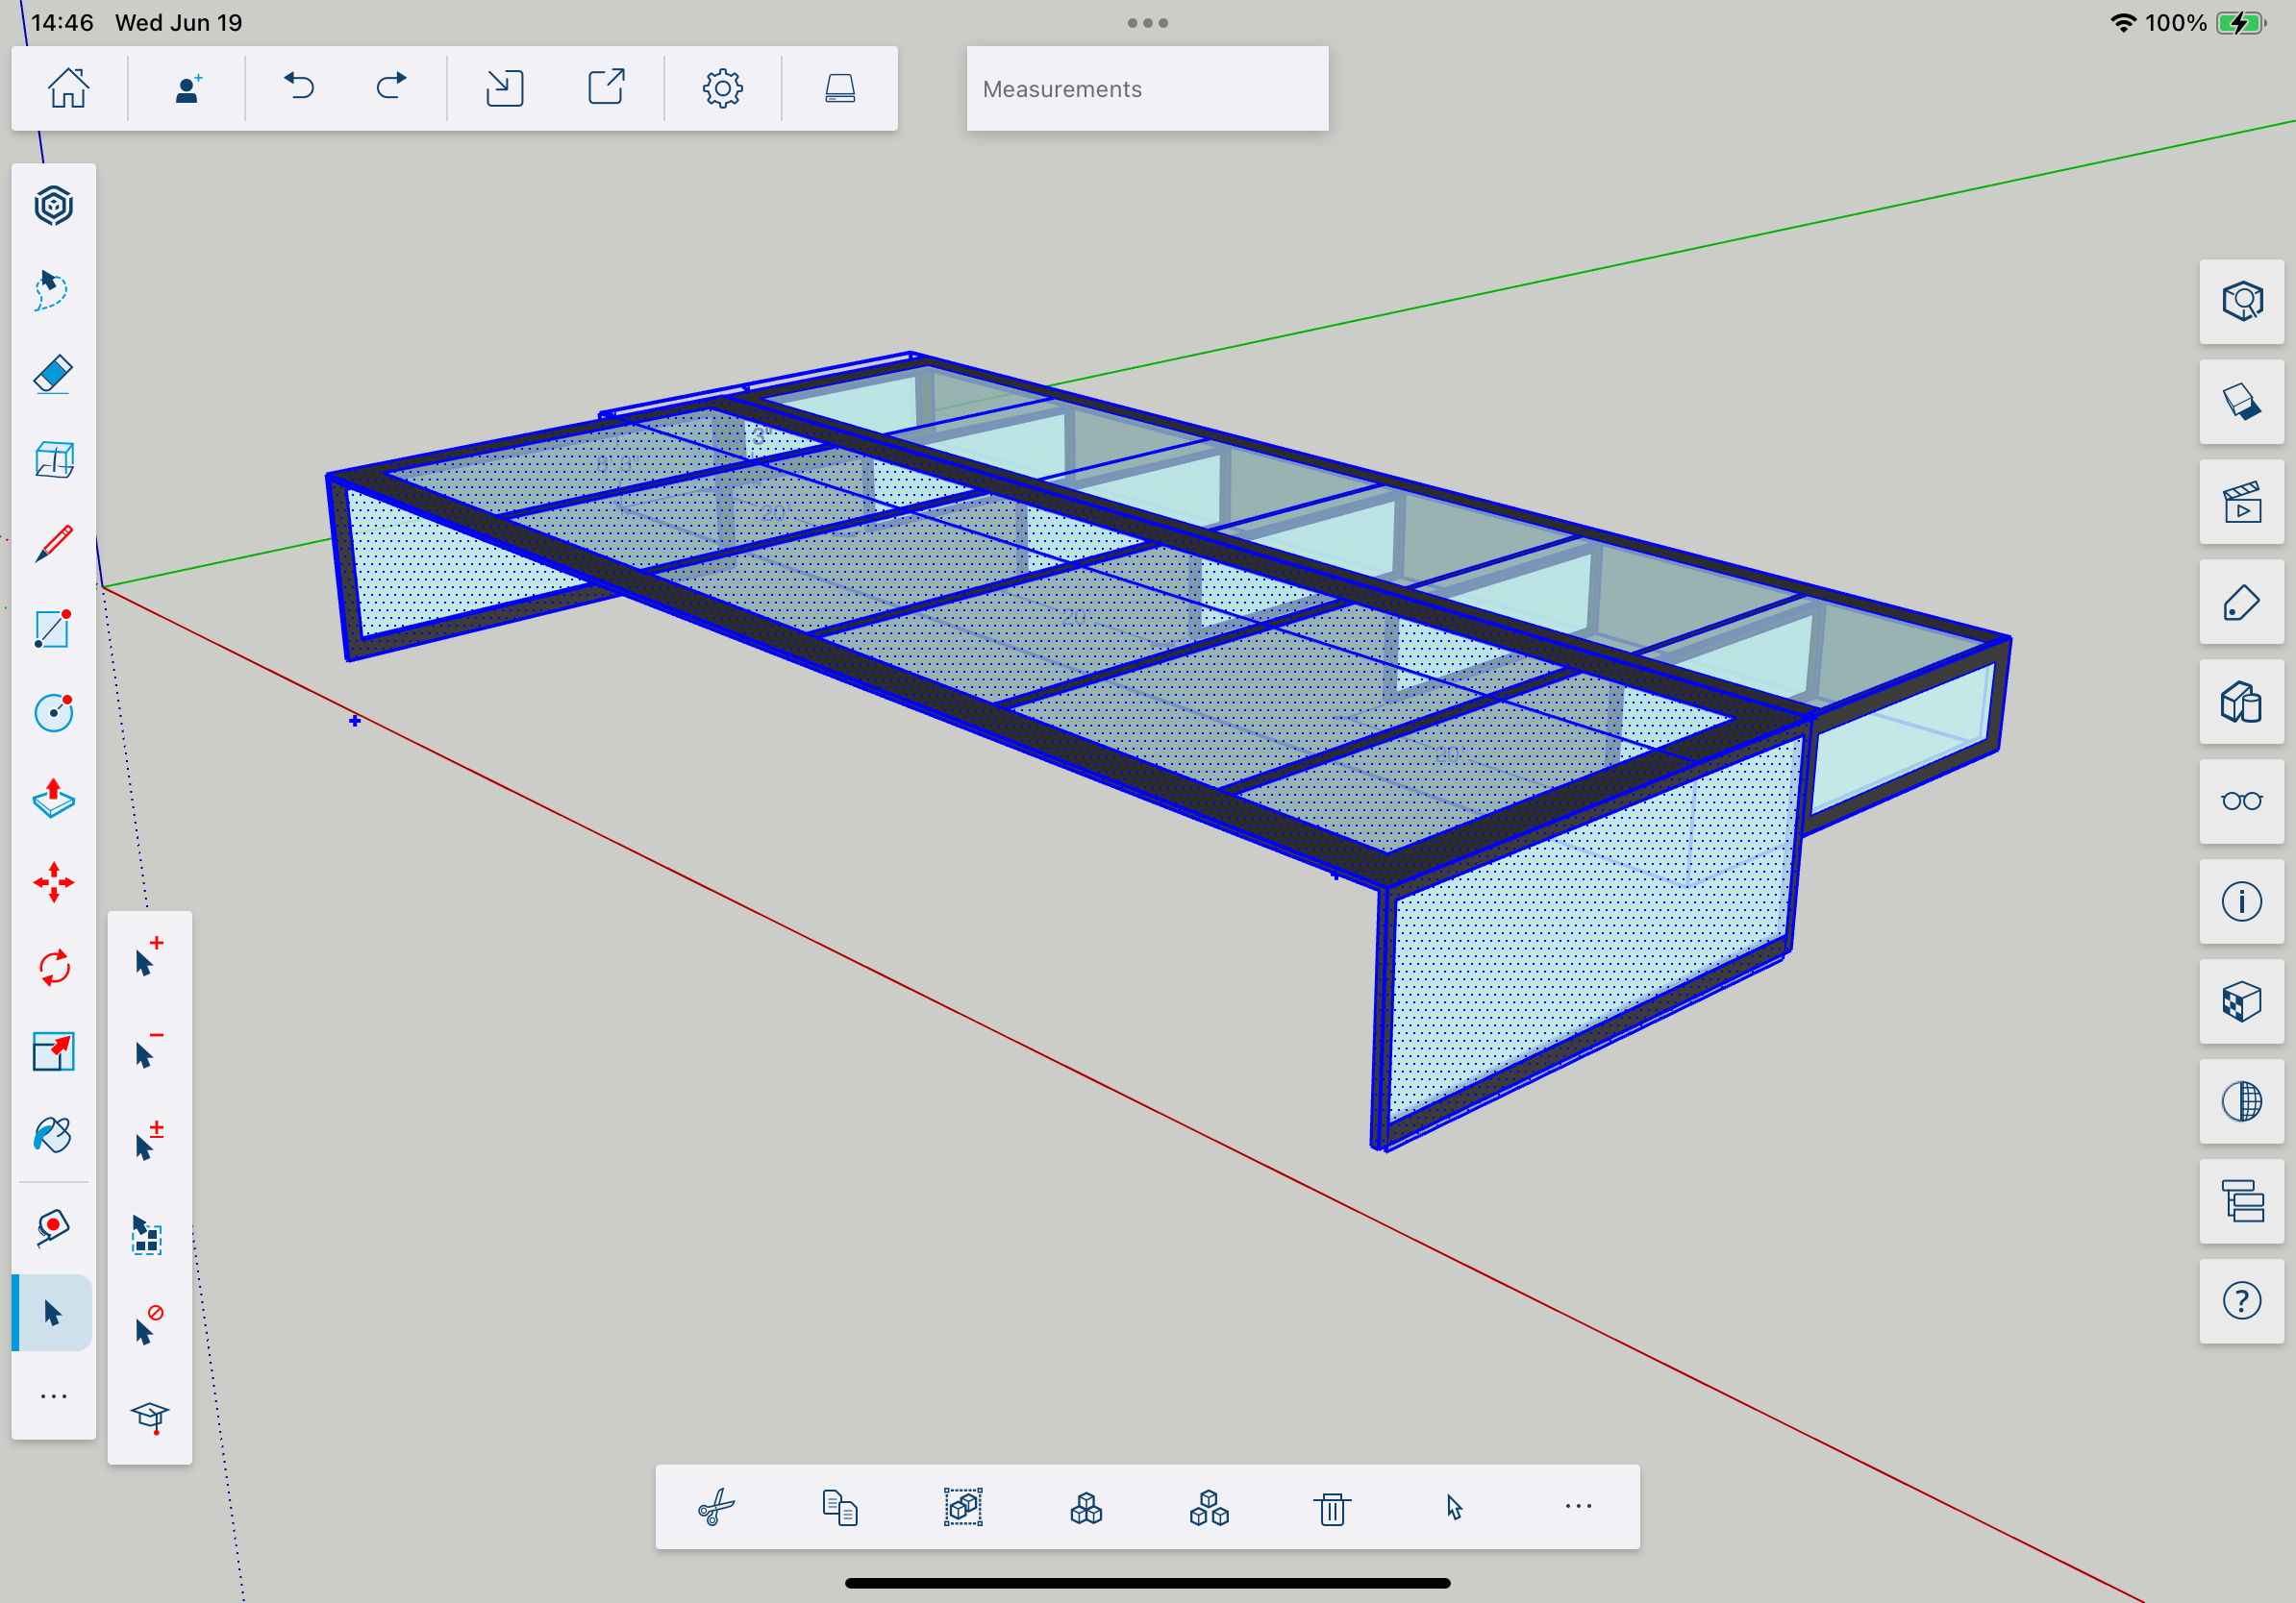Image resolution: width=2296 pixels, height=1603 pixels.
Task: Open the Entity Info panel
Action: click(2241, 901)
